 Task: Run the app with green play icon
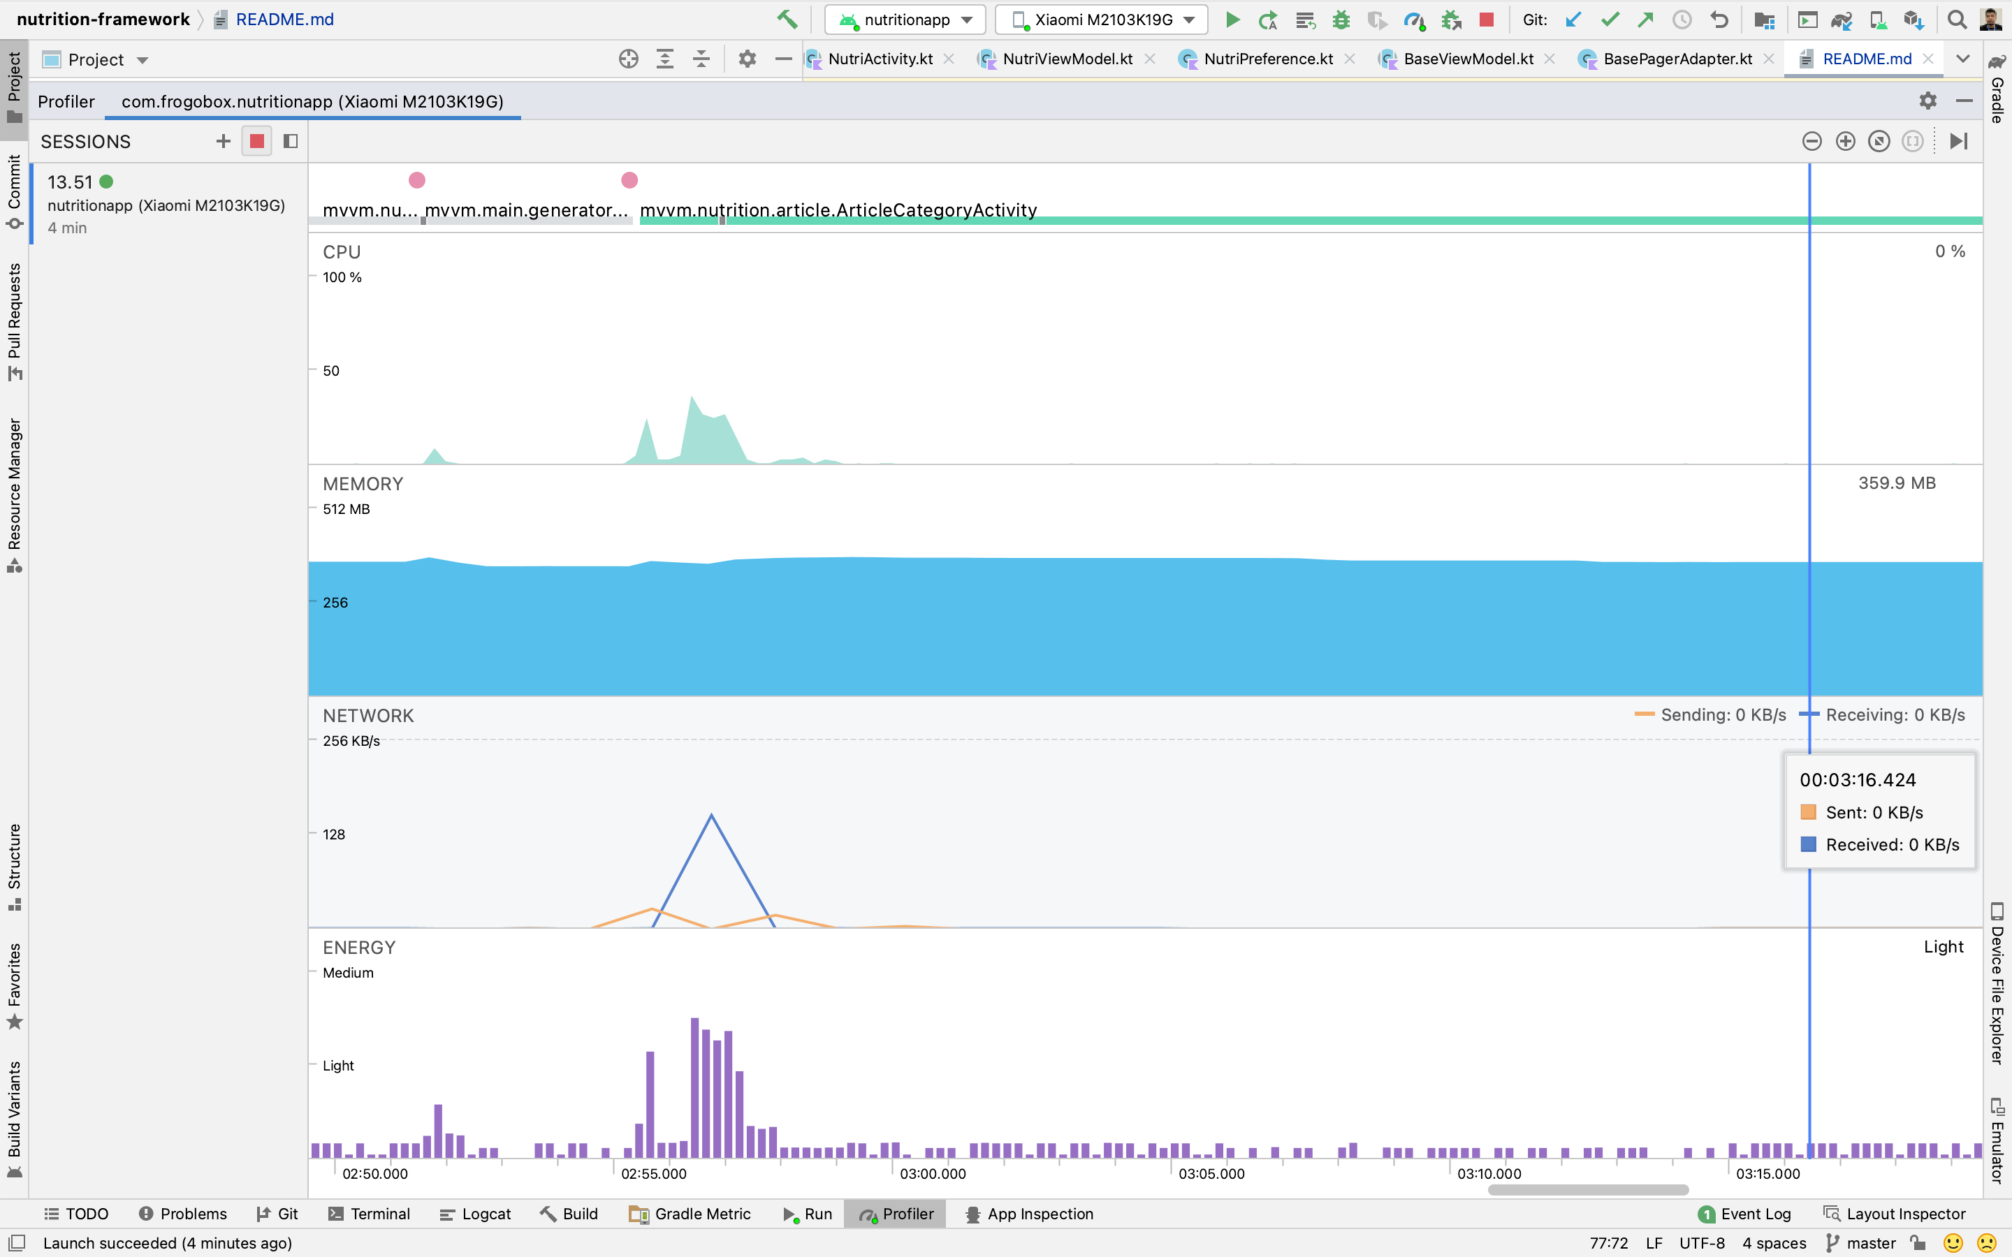[x=1232, y=19]
